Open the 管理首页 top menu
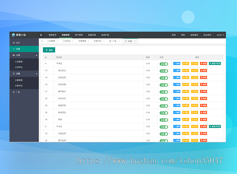This screenshot has width=237, height=174. (52, 35)
